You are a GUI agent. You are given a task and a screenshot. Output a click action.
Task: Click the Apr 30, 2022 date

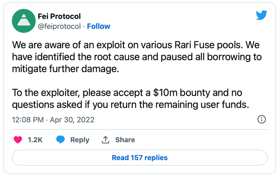click(72, 120)
